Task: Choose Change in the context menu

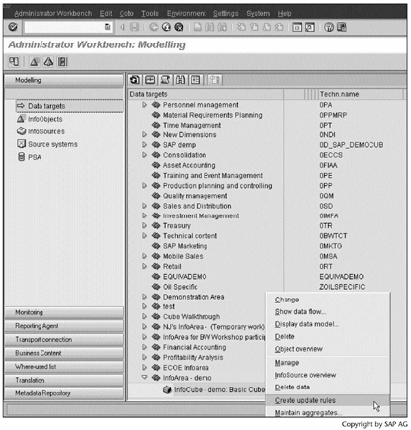Action: [x=287, y=300]
